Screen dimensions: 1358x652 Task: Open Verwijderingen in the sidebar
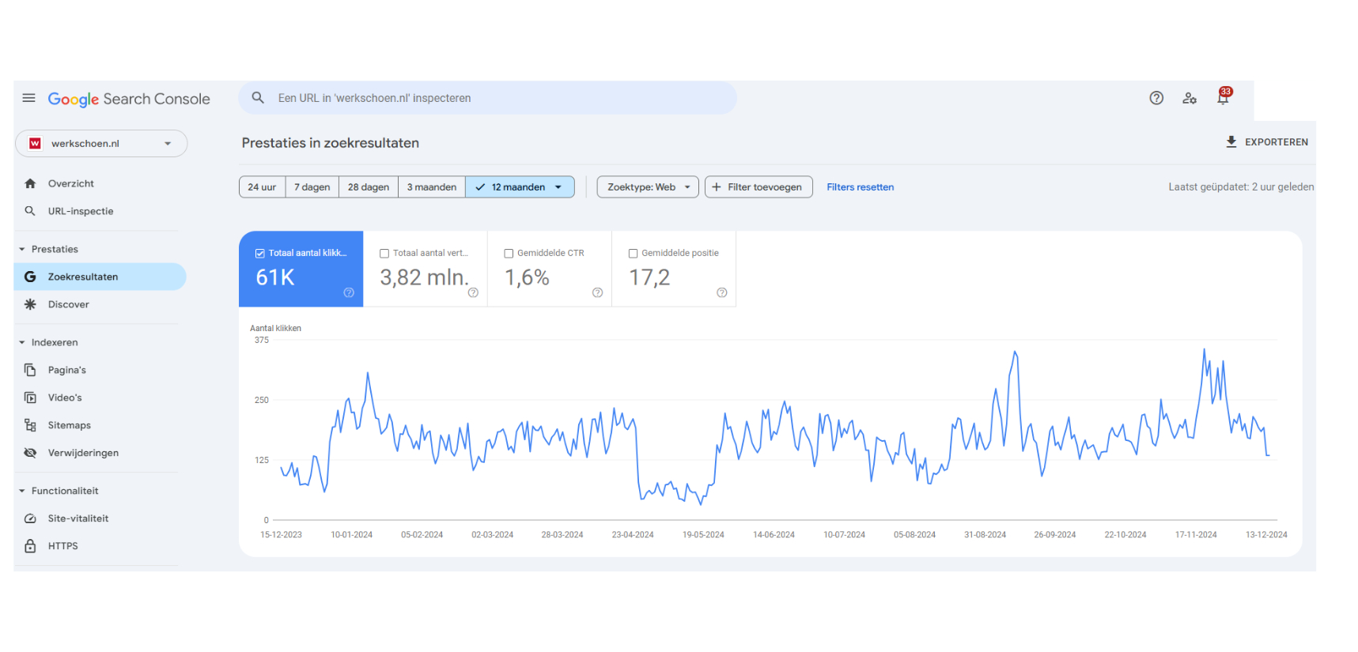tap(100, 453)
